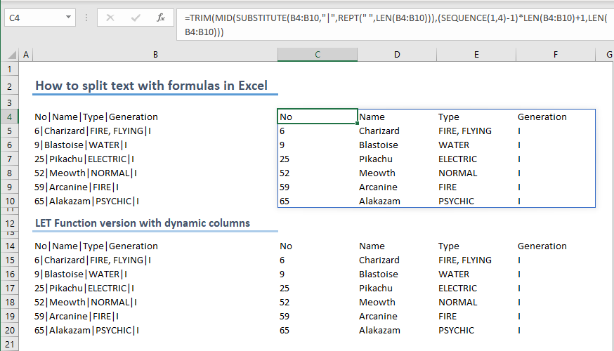This screenshot has height=351, width=614.
Task: Select row 4 header
Action: pyautogui.click(x=9, y=117)
